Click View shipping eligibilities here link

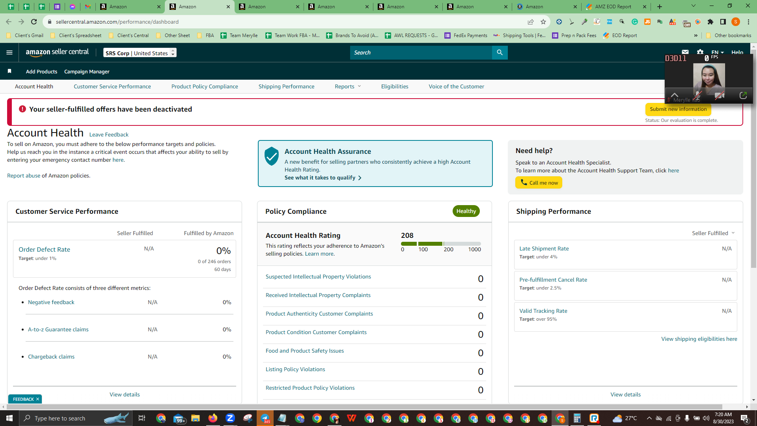pos(699,339)
